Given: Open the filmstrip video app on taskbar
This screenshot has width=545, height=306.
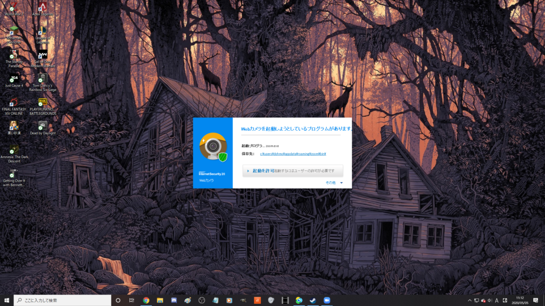Looking at the screenshot, I should pos(285,301).
